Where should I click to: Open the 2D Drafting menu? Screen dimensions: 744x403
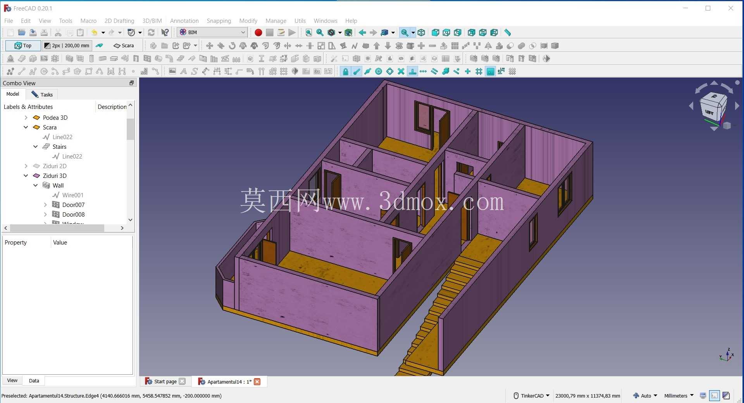click(119, 21)
